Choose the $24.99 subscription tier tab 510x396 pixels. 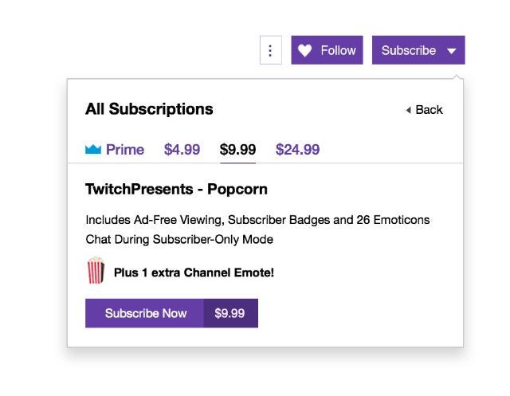pyautogui.click(x=297, y=149)
